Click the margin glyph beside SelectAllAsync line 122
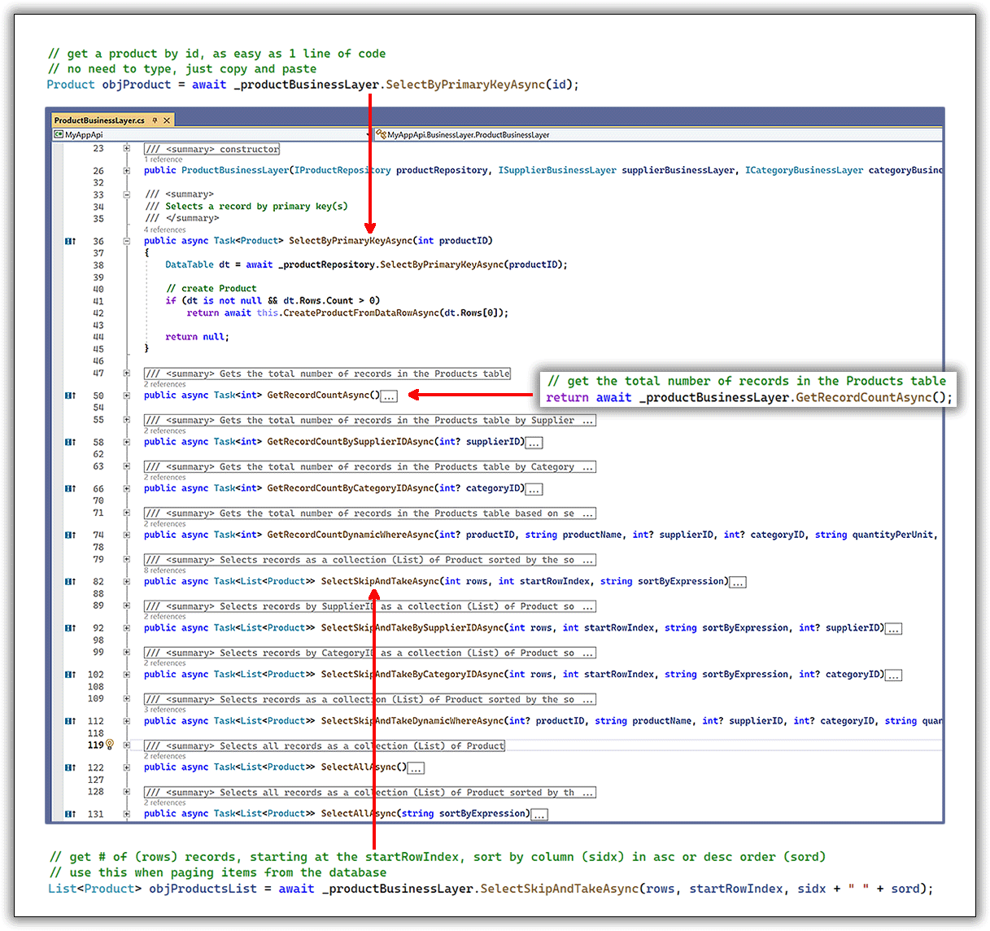Screen dimensions: 990x931 pyautogui.click(x=70, y=767)
